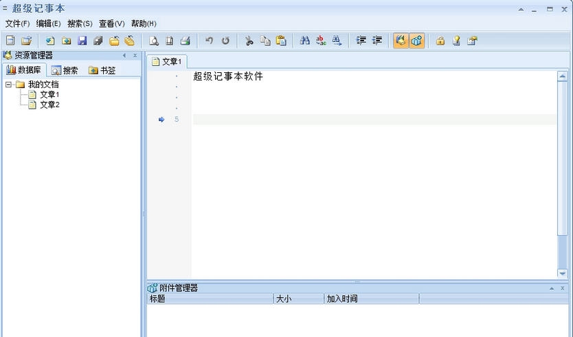The image size is (573, 337).
Task: Click the line number 5 in gutter
Action: pos(177,119)
